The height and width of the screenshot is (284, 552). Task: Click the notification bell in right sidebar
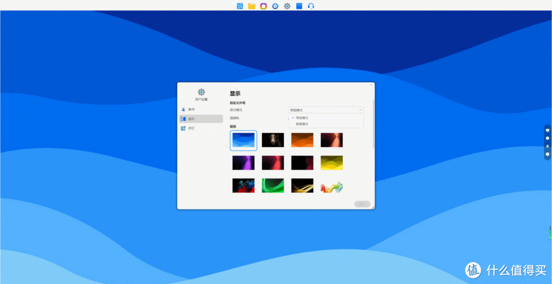click(547, 146)
